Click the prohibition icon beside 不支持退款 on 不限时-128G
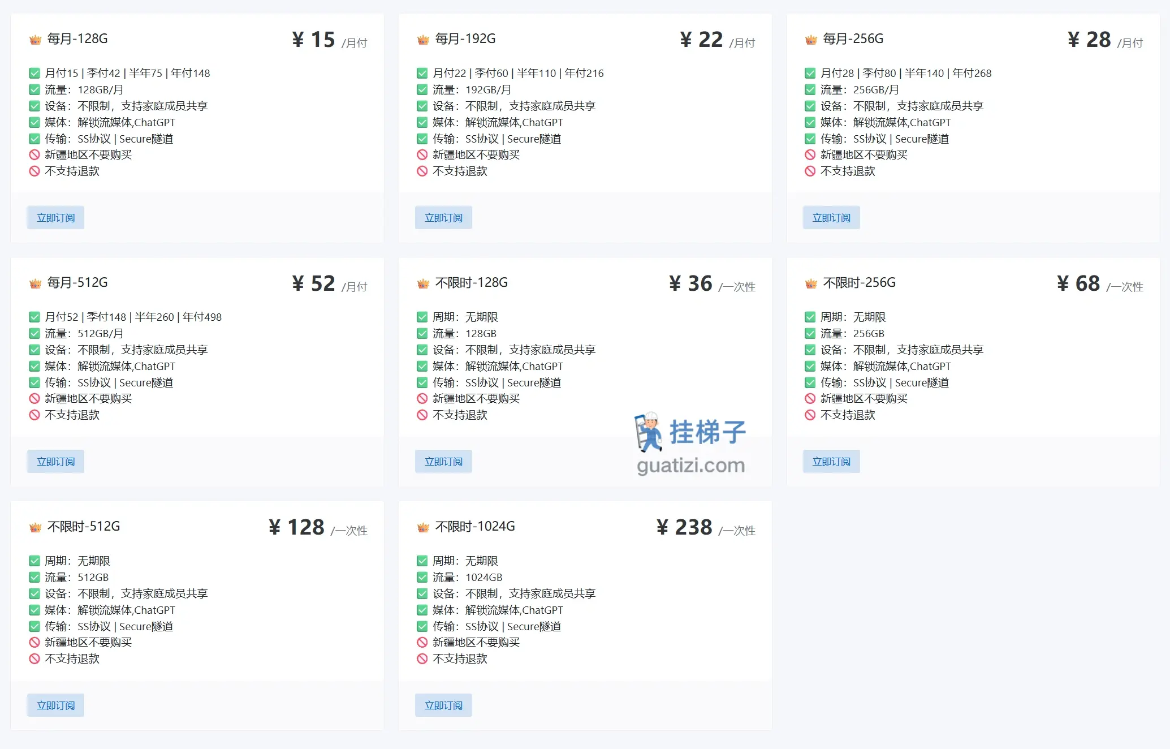1170x749 pixels. (422, 415)
